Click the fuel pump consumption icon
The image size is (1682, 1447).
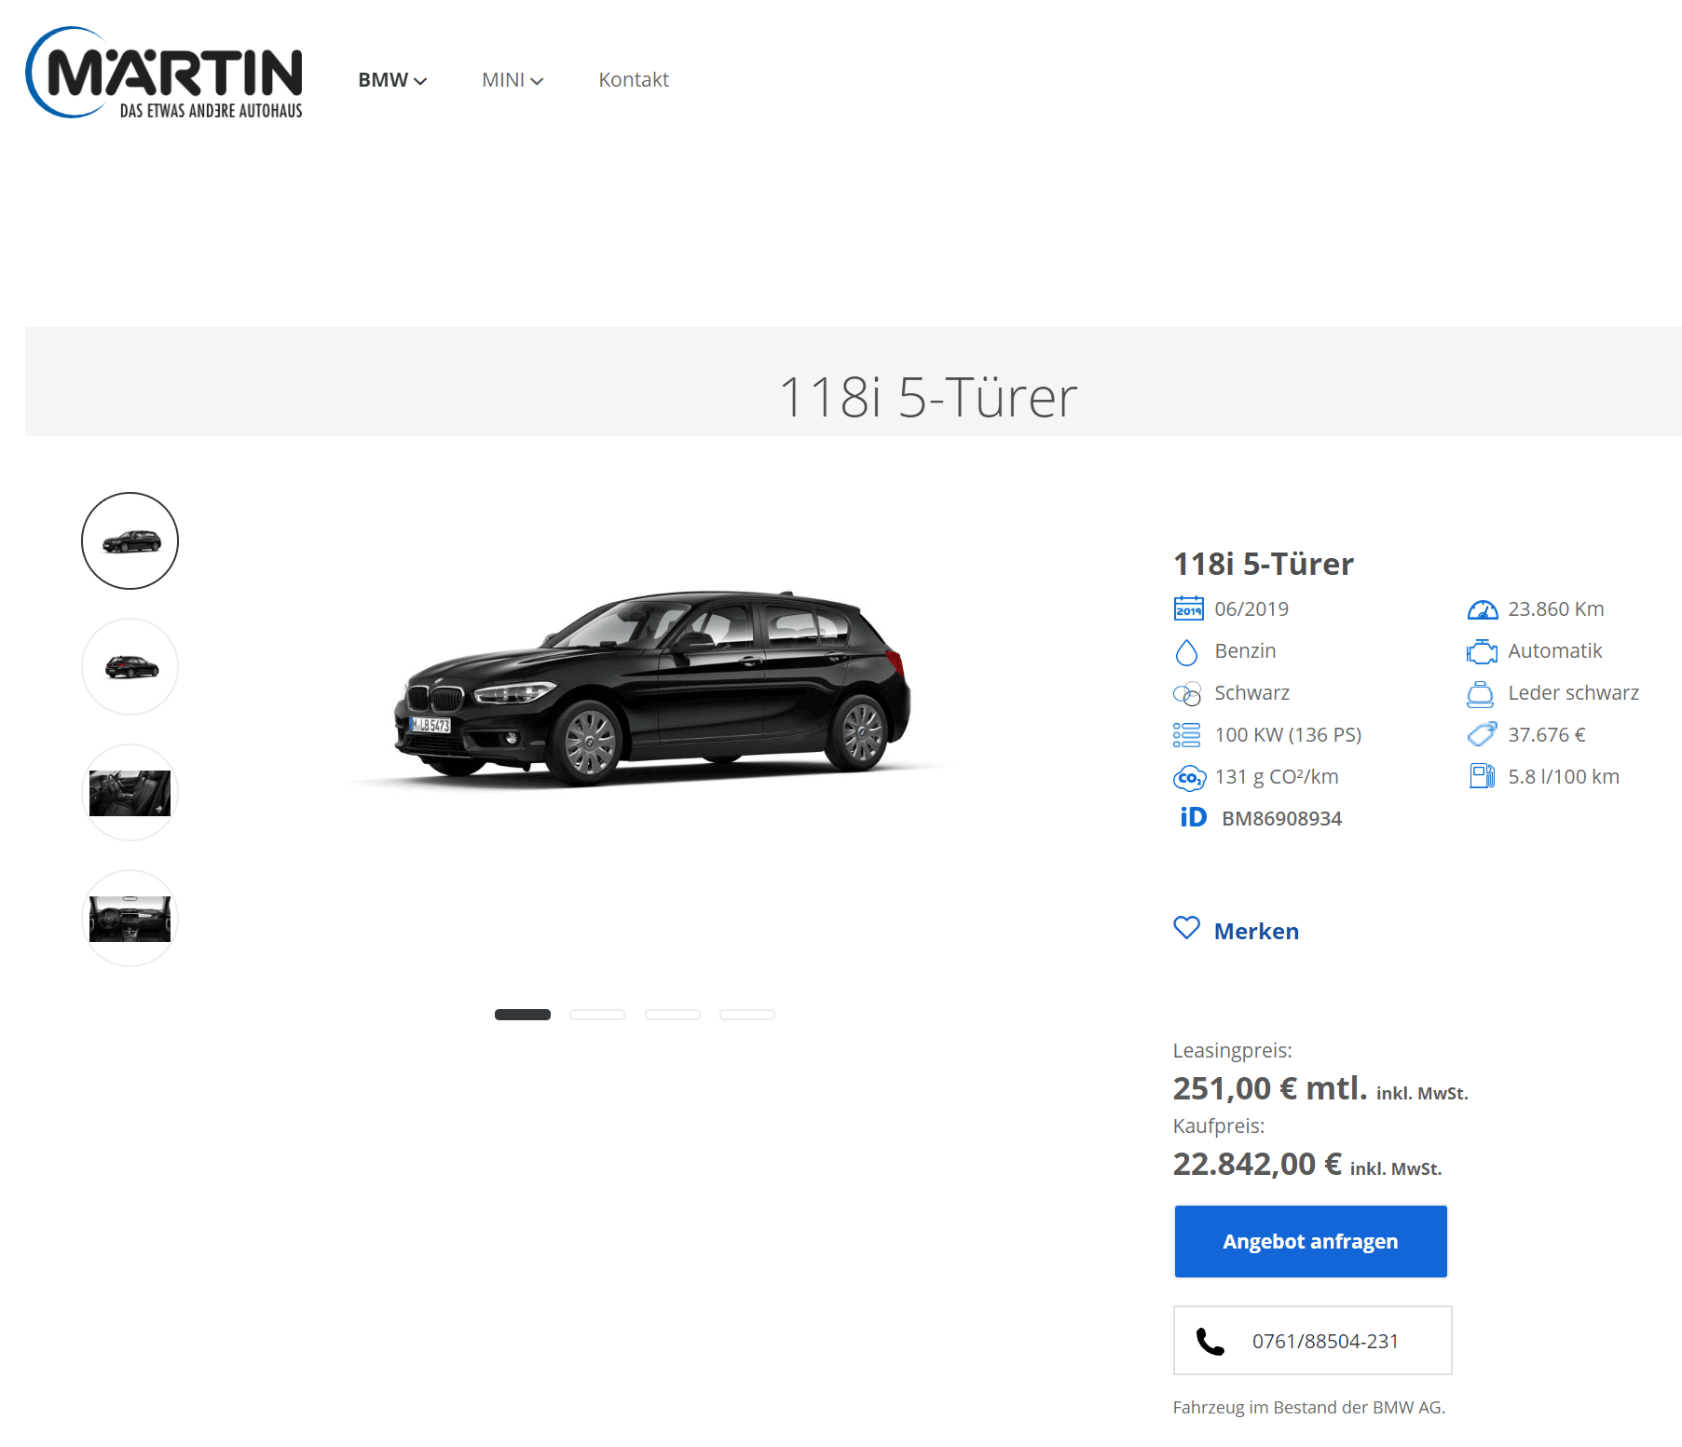click(1482, 776)
